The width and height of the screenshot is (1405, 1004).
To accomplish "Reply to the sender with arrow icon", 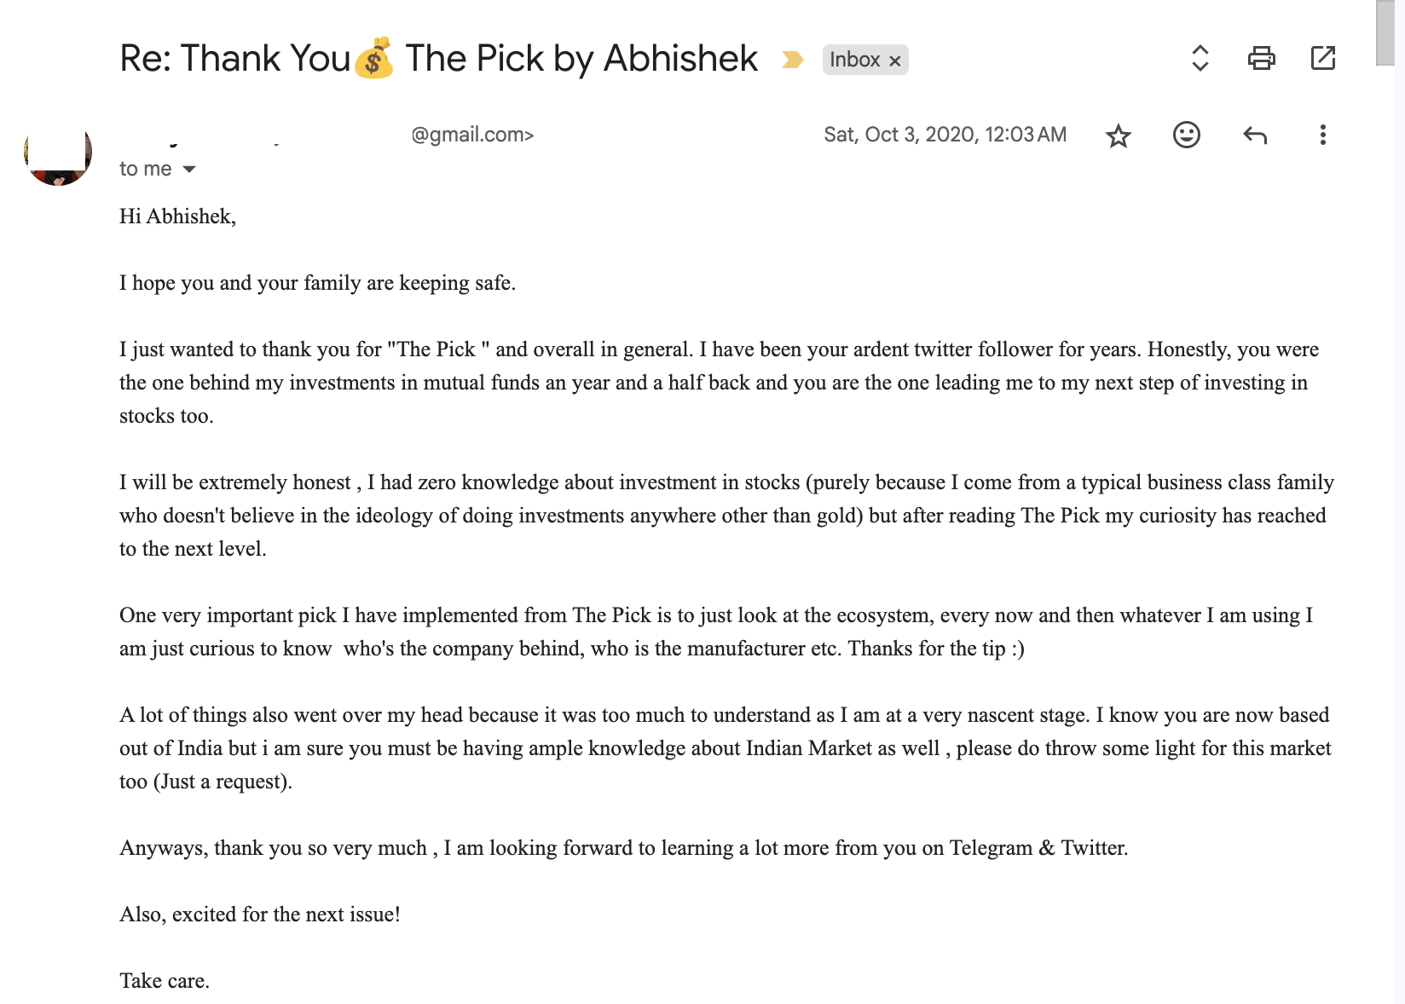I will [1254, 135].
